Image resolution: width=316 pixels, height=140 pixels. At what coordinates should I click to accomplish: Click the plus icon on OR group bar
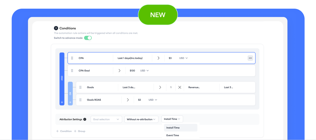coord(70,102)
